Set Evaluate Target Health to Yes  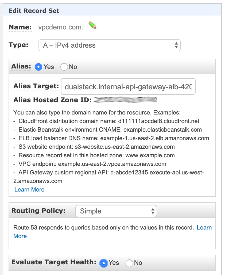pos(104,263)
